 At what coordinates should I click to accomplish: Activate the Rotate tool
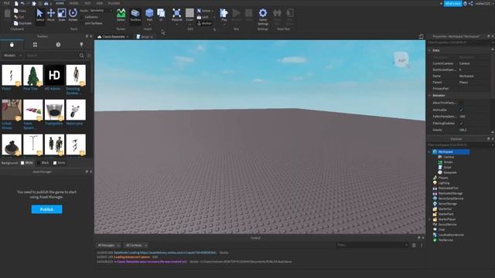click(73, 15)
